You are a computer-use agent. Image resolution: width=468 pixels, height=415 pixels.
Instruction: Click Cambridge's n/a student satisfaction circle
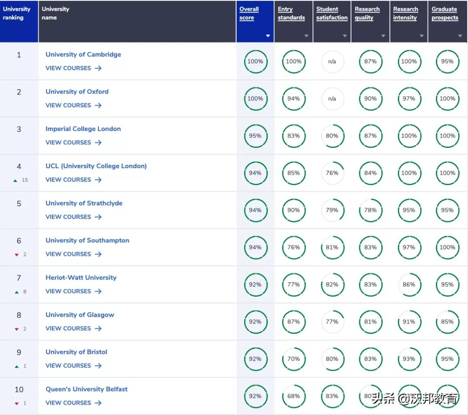[332, 62]
